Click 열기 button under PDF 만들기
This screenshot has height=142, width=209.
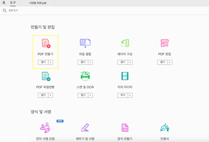43,62
